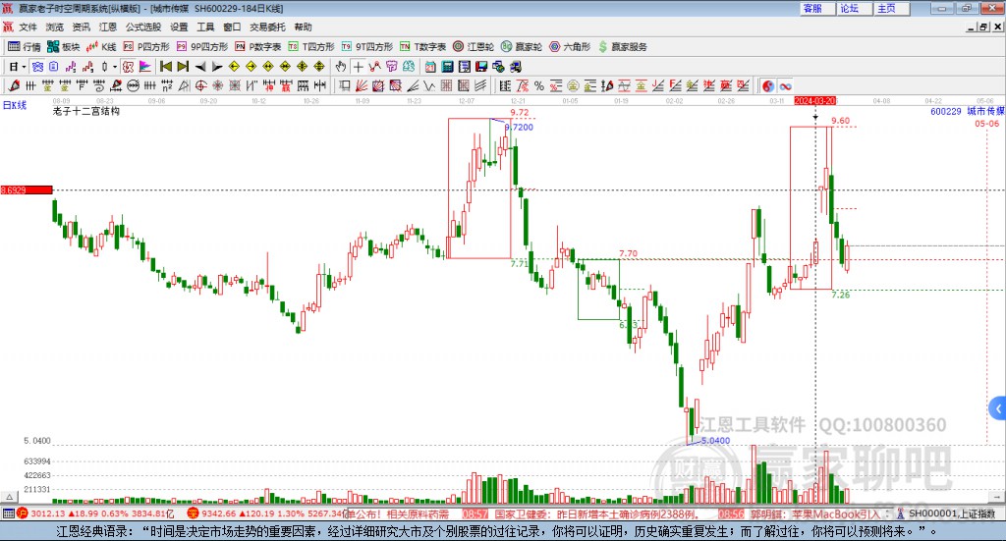Select the zigzag wave line tool
1006x541 pixels.
click(429, 85)
